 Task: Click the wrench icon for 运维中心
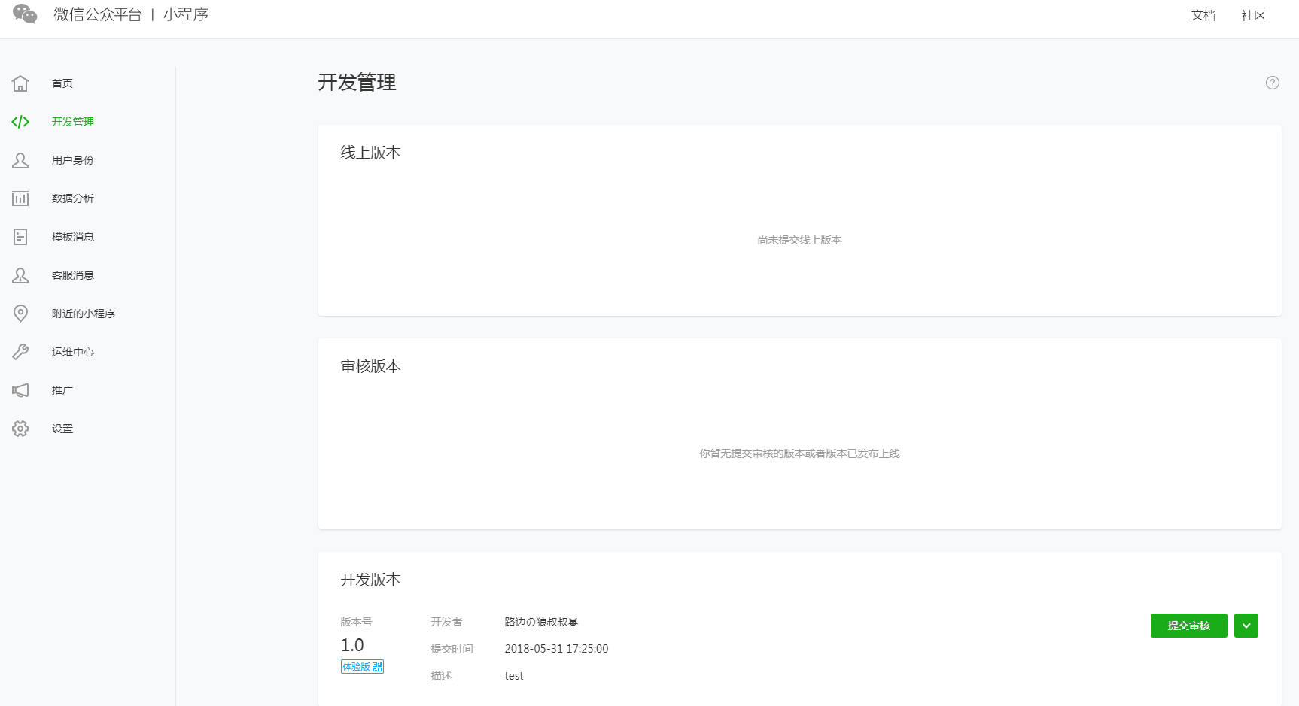pos(20,352)
